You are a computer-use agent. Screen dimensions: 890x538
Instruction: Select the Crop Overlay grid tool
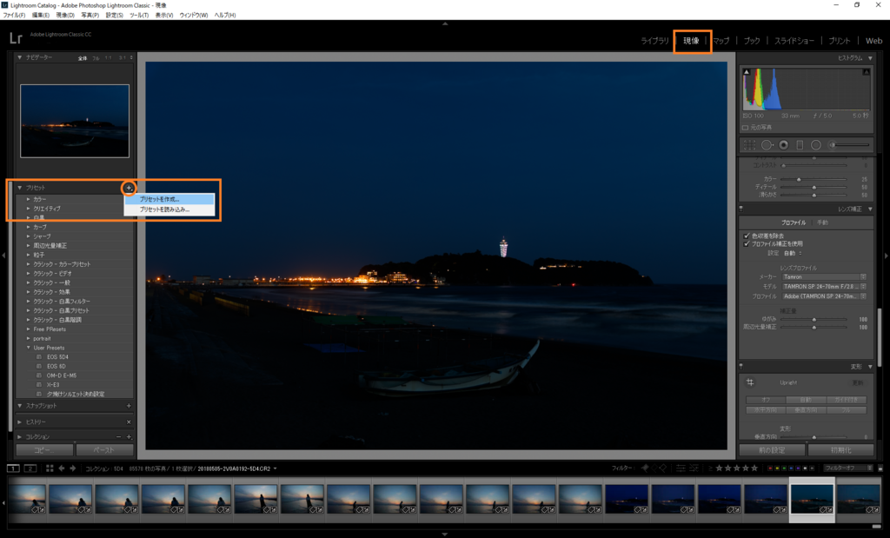(x=750, y=145)
